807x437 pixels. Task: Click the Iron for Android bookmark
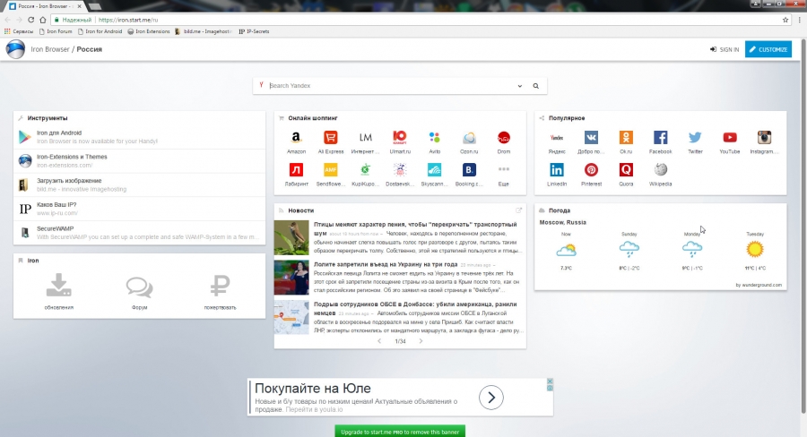pos(100,31)
